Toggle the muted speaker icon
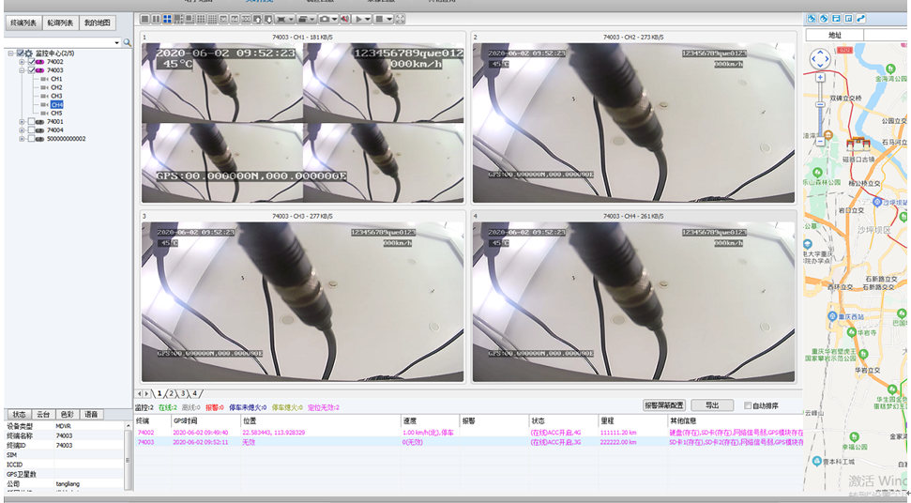This screenshot has height=503, width=911. point(345,19)
